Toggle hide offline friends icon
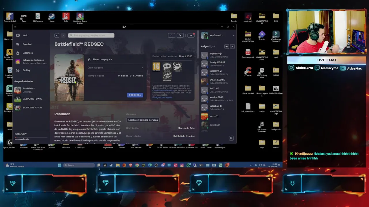Screen dimensions: 369x207 (x=227, y=46)
